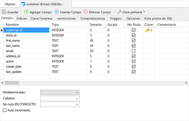This screenshot has width=189, height=121.
Task: Click the green Agregar Campo plus icon
Action: (26, 12)
